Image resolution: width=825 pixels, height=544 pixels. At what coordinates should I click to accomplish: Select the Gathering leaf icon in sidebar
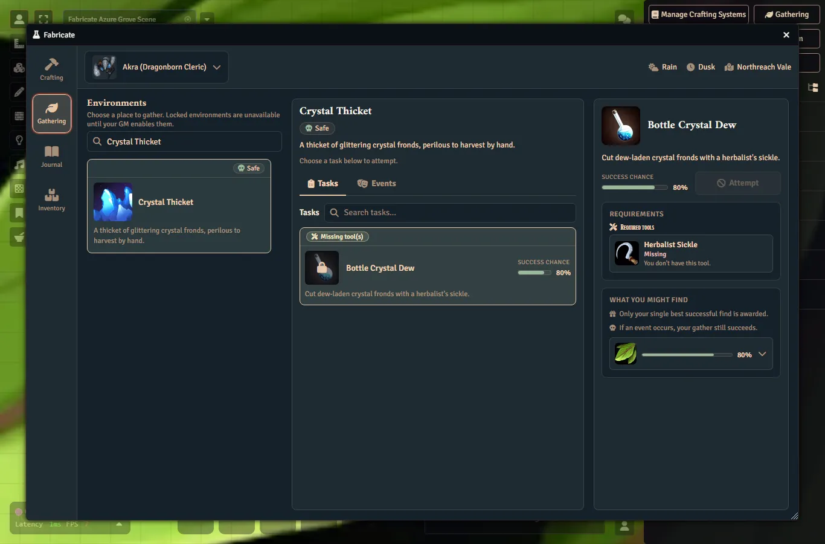[52, 108]
